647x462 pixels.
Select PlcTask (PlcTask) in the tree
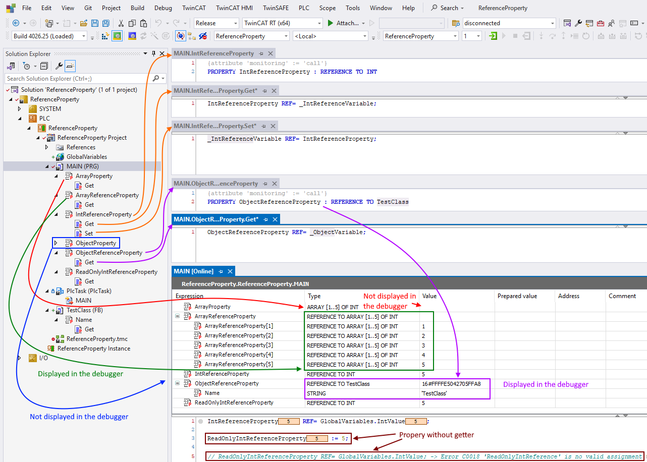click(89, 291)
